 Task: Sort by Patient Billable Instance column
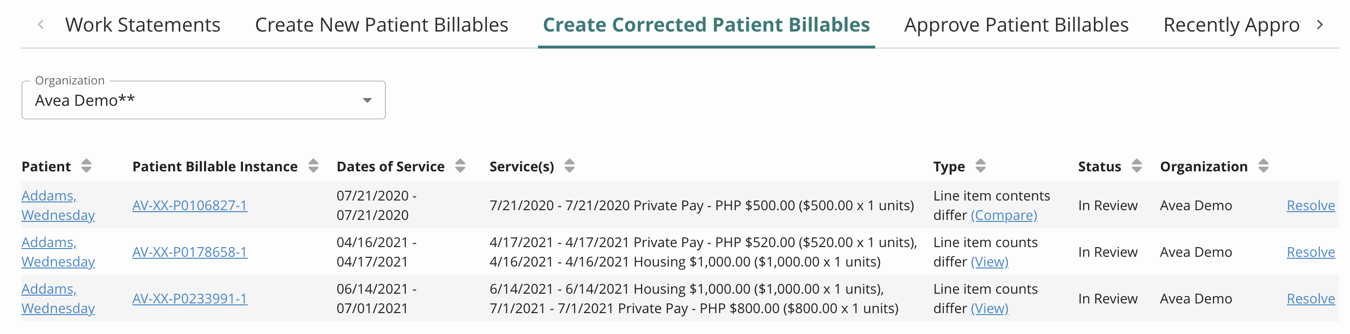click(x=313, y=167)
